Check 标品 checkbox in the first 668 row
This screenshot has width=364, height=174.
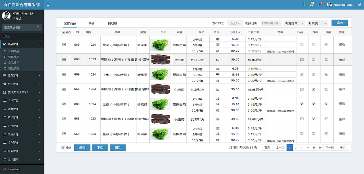302,59
